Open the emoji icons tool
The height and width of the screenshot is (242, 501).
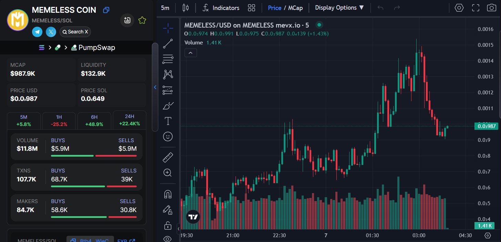point(168,136)
